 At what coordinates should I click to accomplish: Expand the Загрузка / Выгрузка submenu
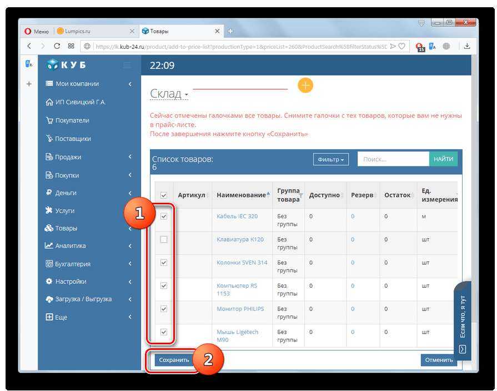pos(130,299)
